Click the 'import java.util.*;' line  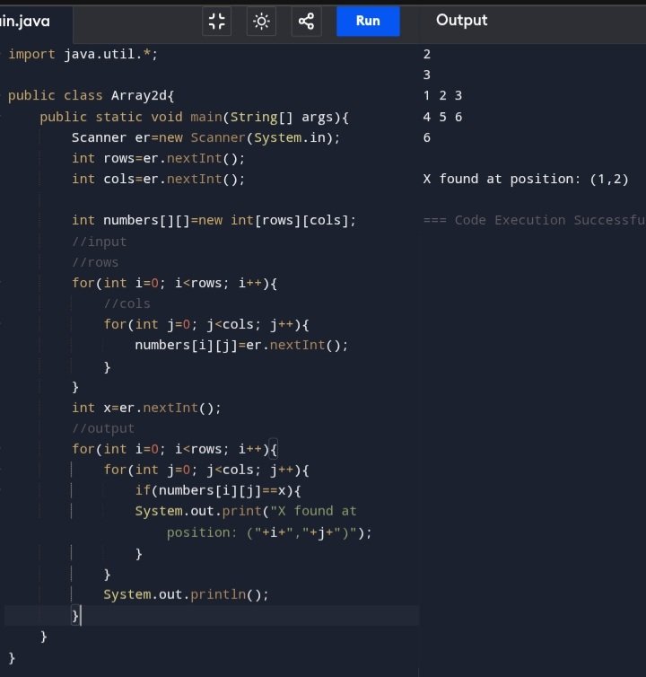[83, 55]
